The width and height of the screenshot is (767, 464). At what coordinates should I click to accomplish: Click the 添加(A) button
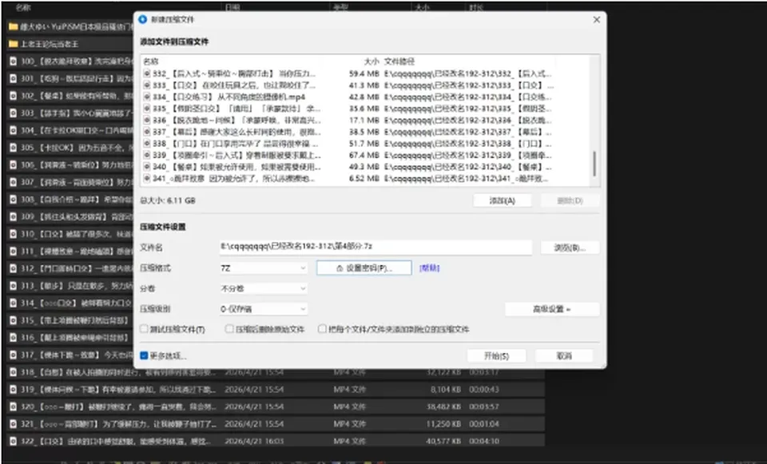[x=503, y=200]
